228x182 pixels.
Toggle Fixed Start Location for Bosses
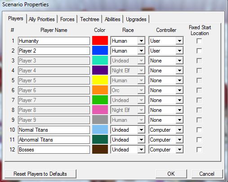click(x=199, y=150)
